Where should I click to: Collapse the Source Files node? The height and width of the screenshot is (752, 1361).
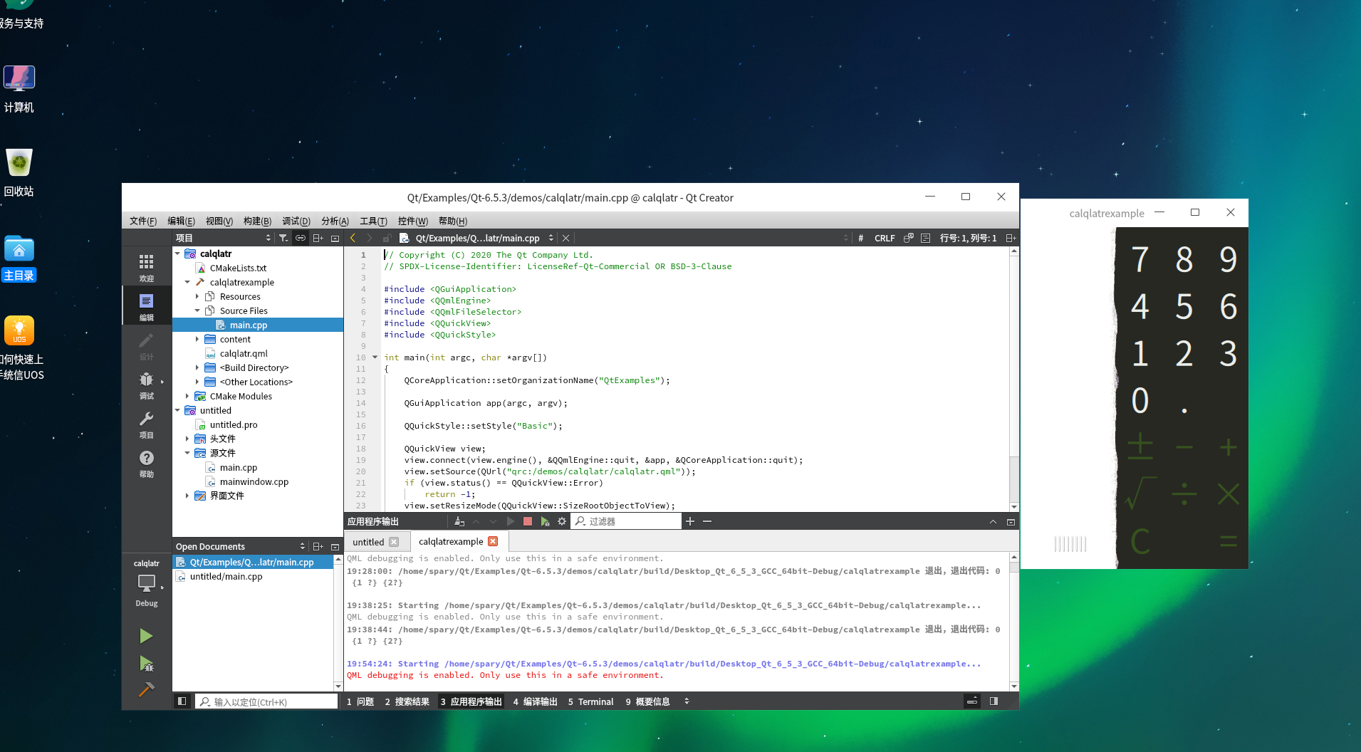point(197,310)
